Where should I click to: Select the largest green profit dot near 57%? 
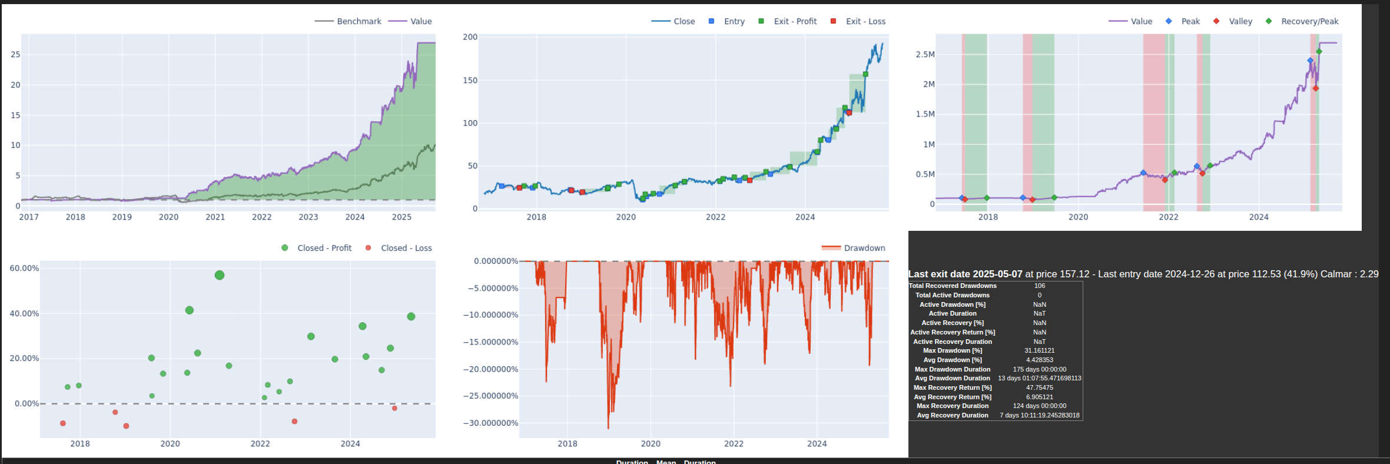tap(220, 275)
